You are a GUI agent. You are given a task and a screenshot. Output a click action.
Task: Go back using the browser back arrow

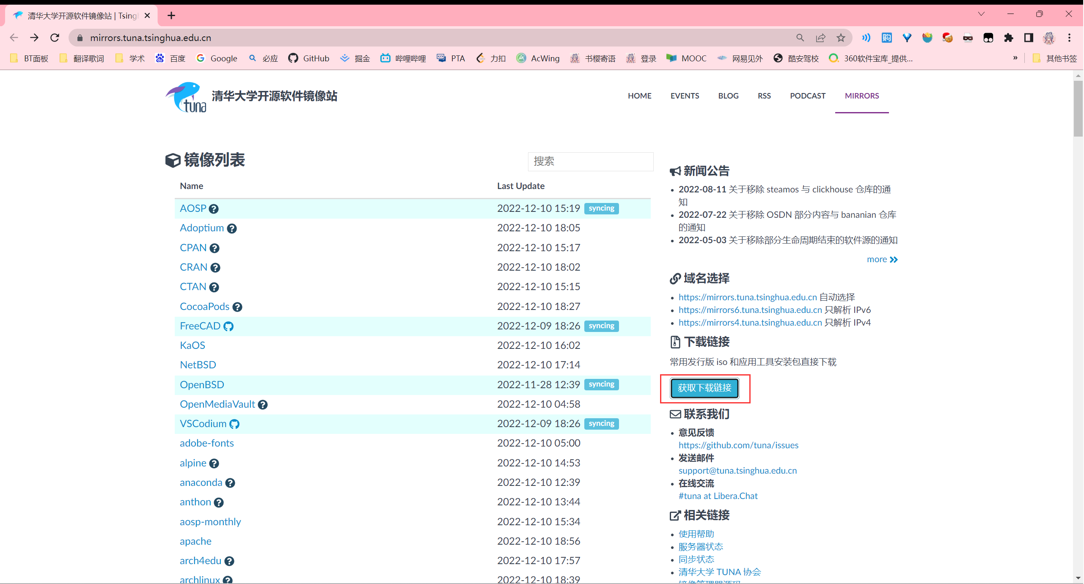(14, 38)
